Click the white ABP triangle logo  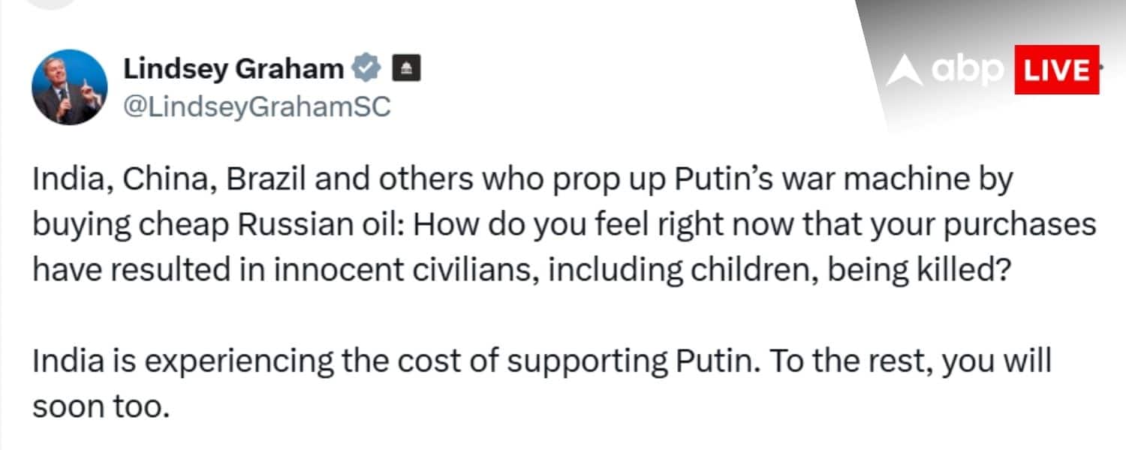coord(903,71)
